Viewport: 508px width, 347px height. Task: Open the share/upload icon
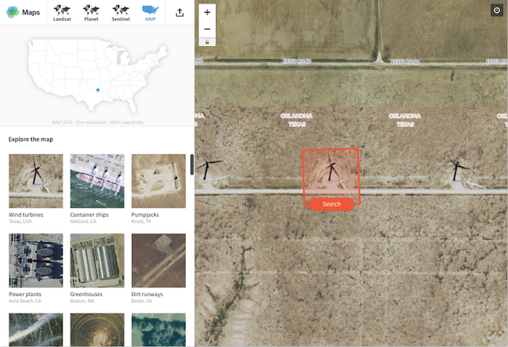[180, 12]
